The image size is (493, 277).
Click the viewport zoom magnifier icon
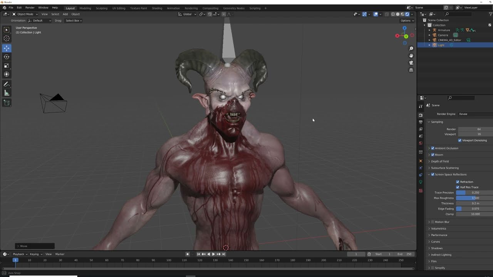click(411, 48)
